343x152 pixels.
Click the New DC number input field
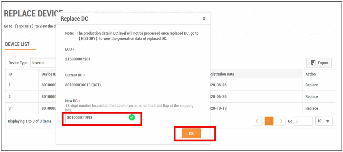coord(96,118)
